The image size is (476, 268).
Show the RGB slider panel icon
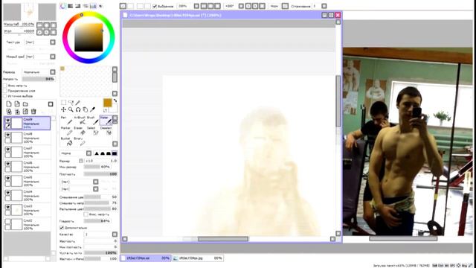pyautogui.click(x=71, y=6)
